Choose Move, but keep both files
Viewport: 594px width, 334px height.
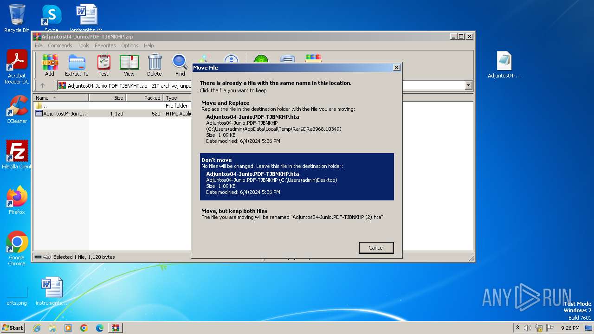297,214
